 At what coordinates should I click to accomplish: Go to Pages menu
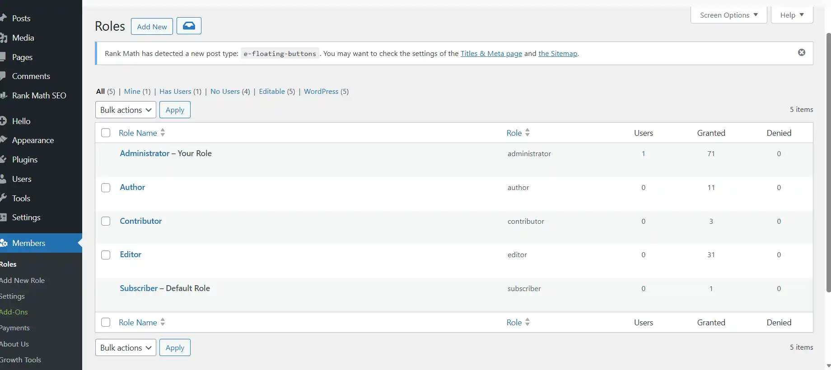[22, 57]
